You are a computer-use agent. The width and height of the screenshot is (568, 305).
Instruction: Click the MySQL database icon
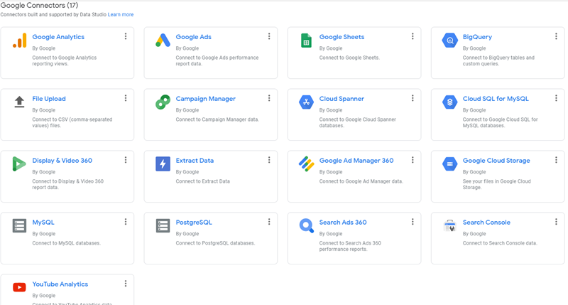(x=20, y=225)
